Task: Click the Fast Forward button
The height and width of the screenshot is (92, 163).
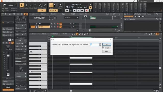Action: (x=82, y=10)
